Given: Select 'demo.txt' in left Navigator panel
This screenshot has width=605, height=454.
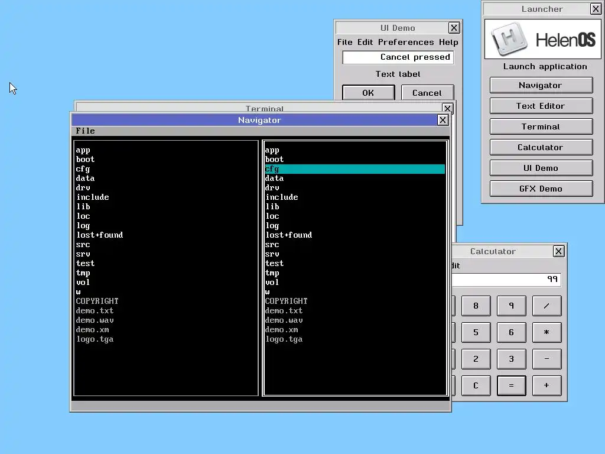Looking at the screenshot, I should click(x=166, y=311).
